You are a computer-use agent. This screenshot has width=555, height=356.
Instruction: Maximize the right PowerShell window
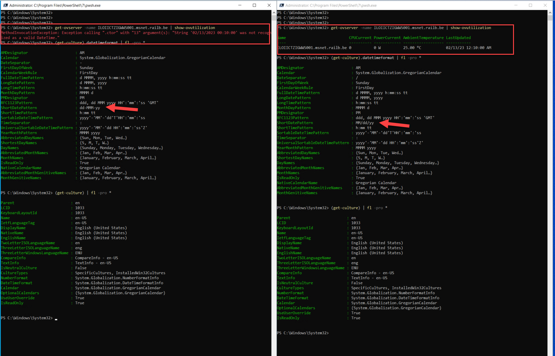click(x=530, y=5)
